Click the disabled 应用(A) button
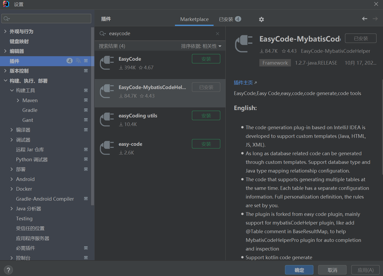The height and width of the screenshot is (276, 383). click(366, 270)
